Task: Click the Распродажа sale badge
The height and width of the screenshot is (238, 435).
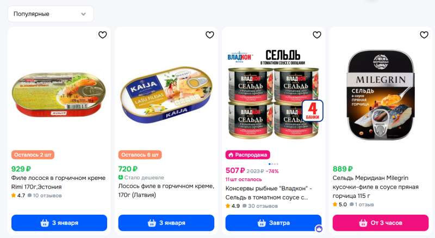Action: (x=248, y=155)
